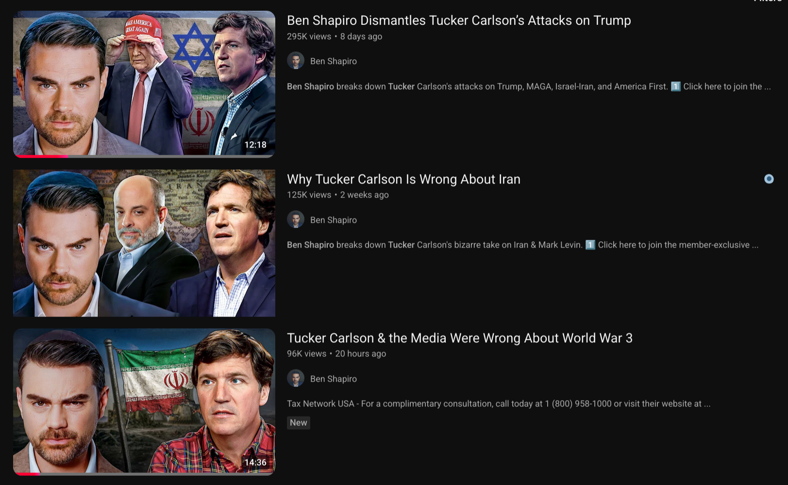Click '295K views • 8 days ago' metadata
The image size is (788, 485).
click(335, 36)
